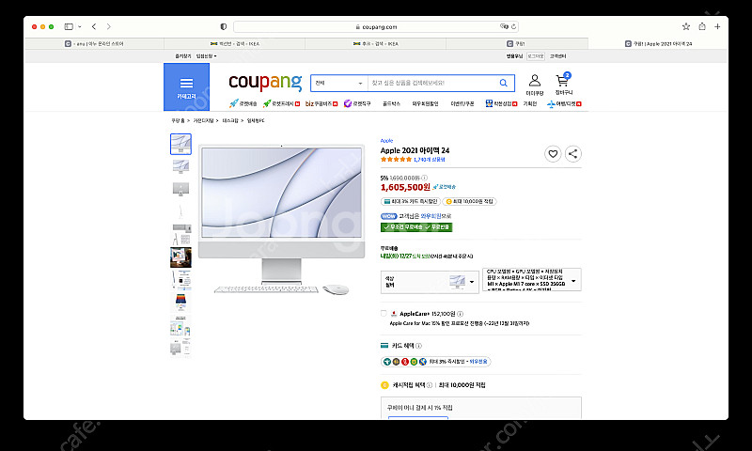Select the first iMac front thumbnail
Image resolution: width=752 pixels, height=451 pixels.
click(180, 145)
